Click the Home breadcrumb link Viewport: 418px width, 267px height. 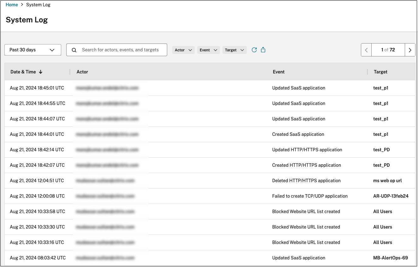[x=12, y=5]
